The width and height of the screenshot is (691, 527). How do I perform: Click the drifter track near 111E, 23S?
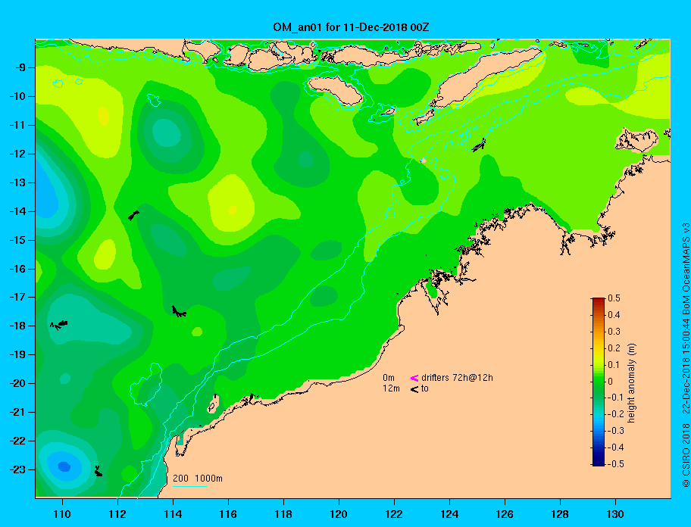point(98,471)
